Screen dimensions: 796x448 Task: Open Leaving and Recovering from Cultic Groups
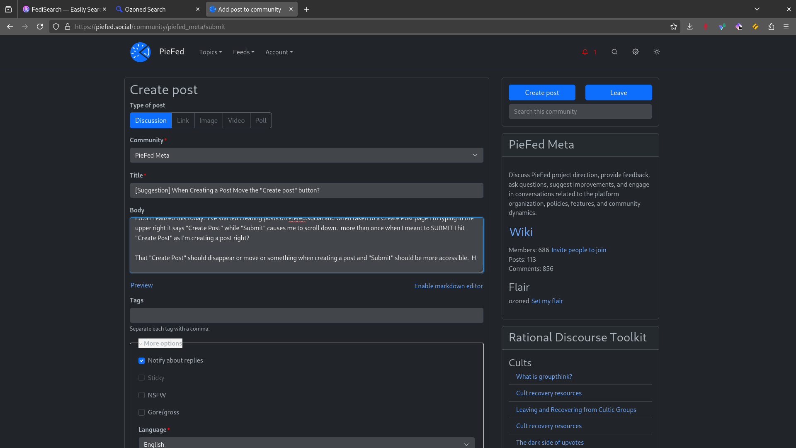576,410
